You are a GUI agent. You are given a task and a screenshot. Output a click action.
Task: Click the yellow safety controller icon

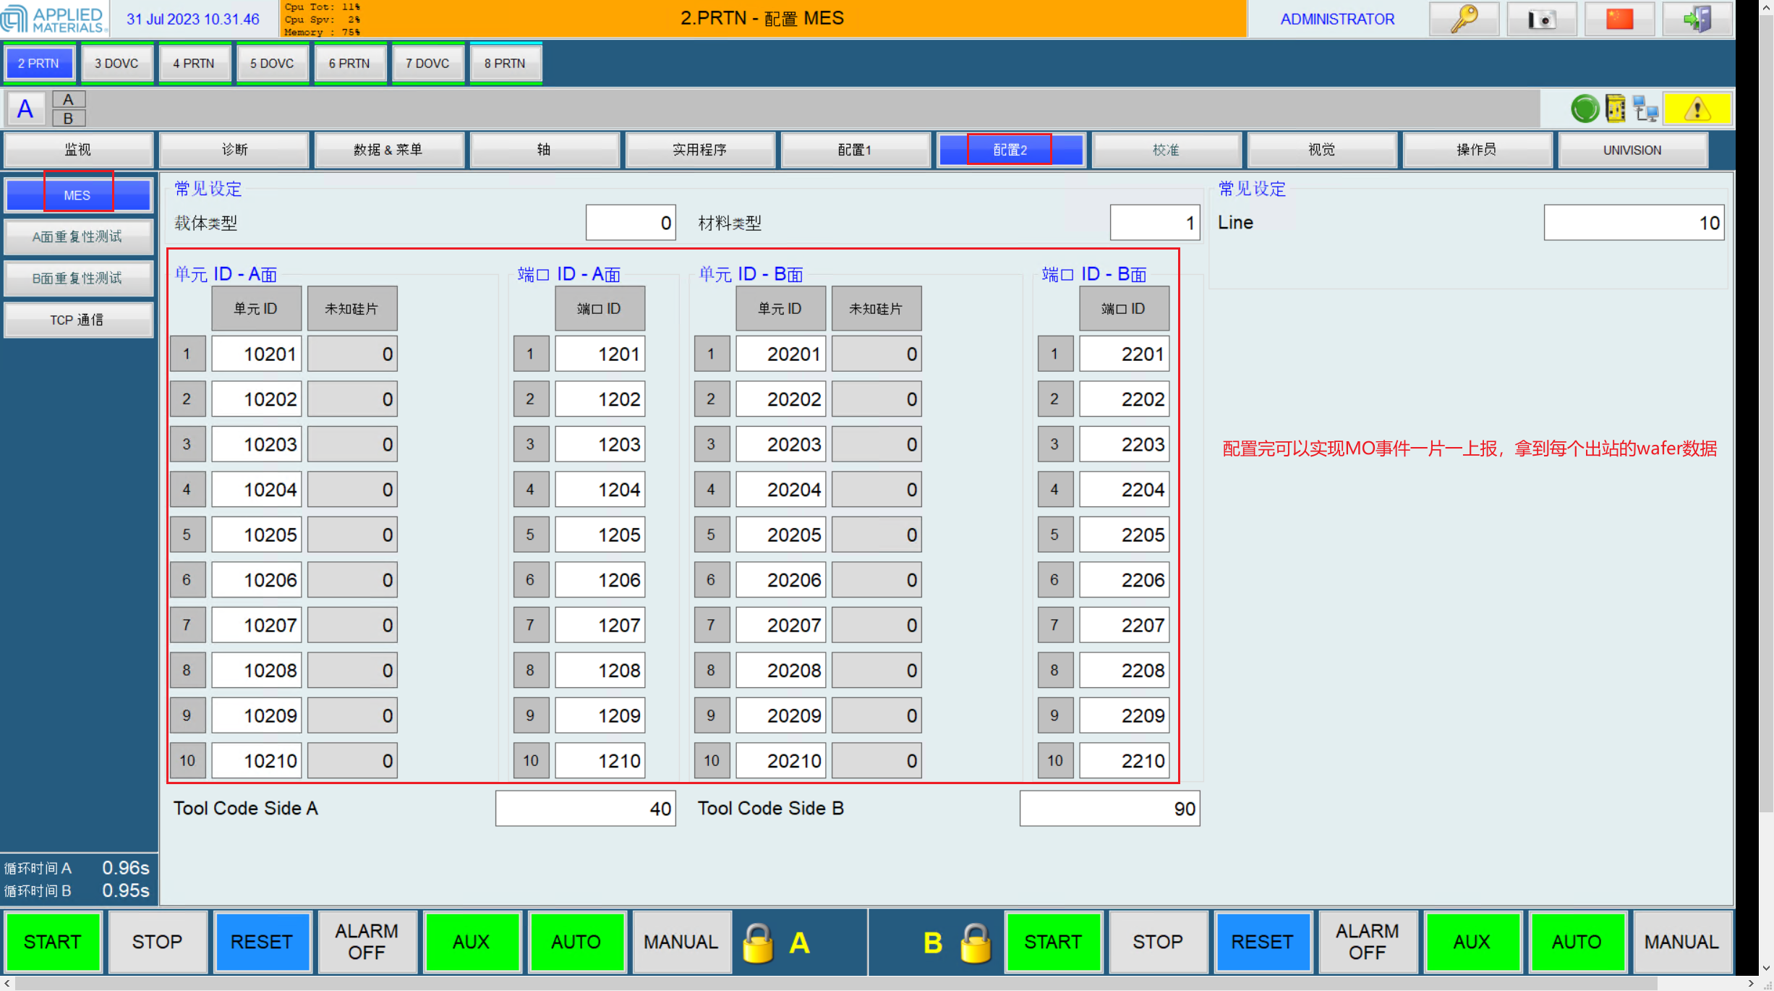click(1615, 109)
